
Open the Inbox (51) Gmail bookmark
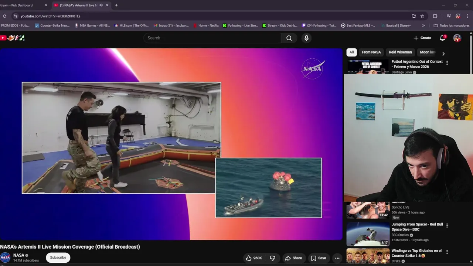[171, 25]
